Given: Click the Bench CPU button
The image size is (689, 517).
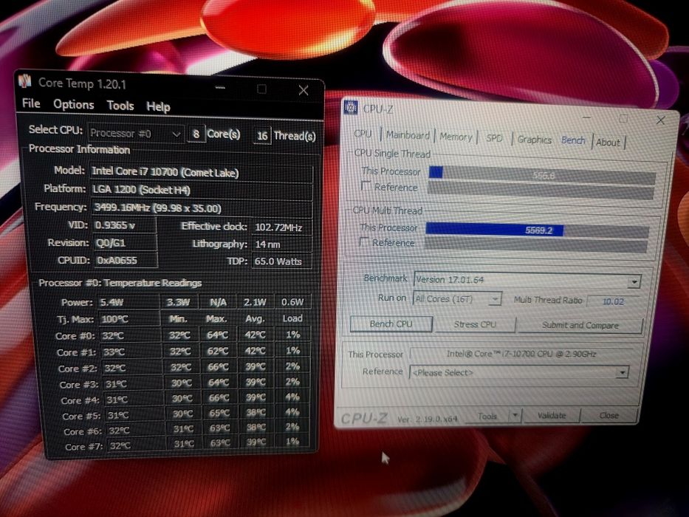Looking at the screenshot, I should tap(391, 324).
